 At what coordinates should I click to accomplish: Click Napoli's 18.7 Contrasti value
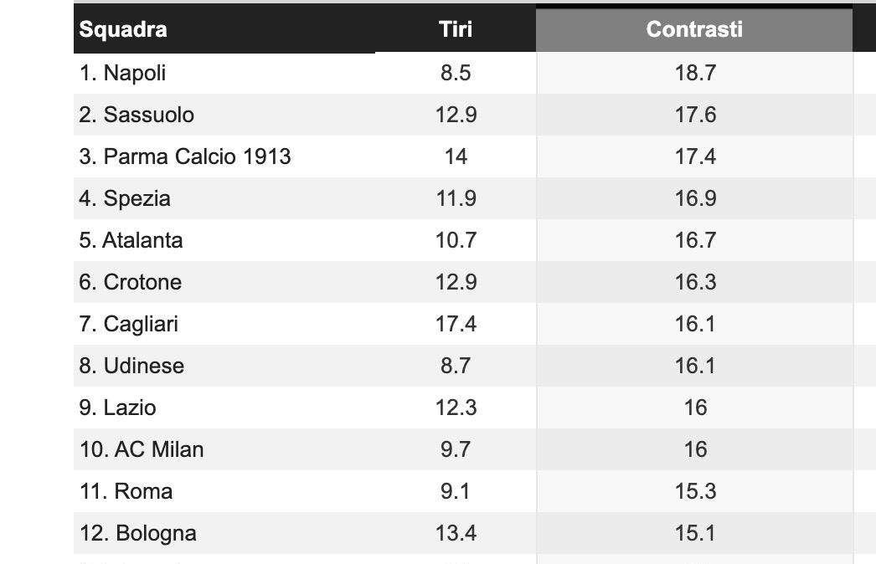tap(695, 73)
